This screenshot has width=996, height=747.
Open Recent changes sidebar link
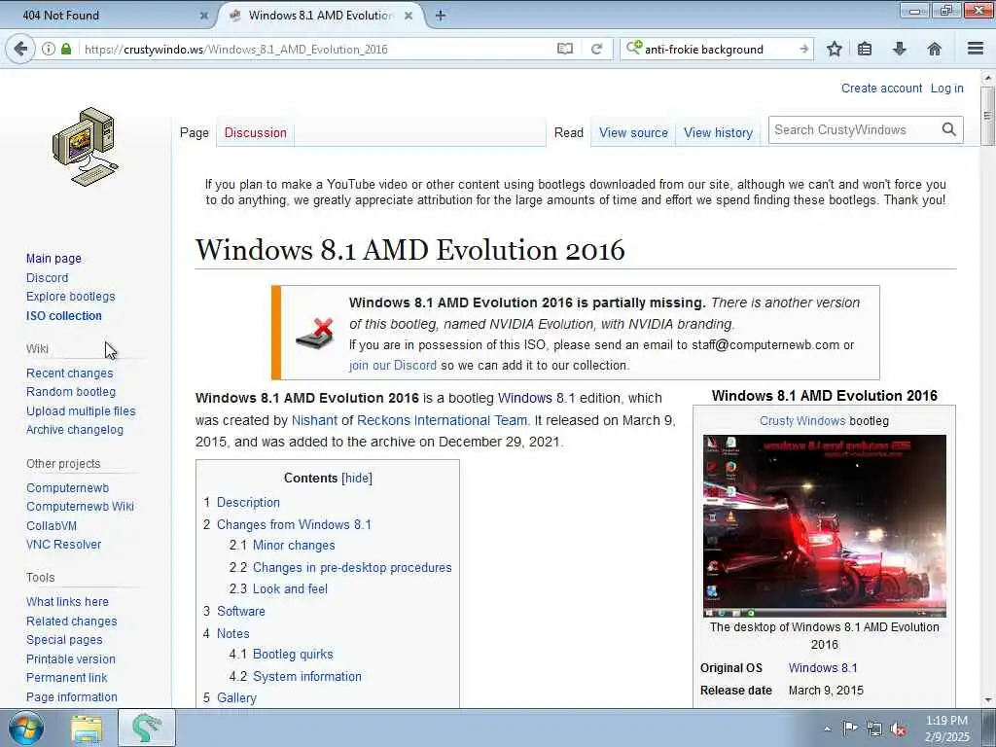(x=69, y=373)
